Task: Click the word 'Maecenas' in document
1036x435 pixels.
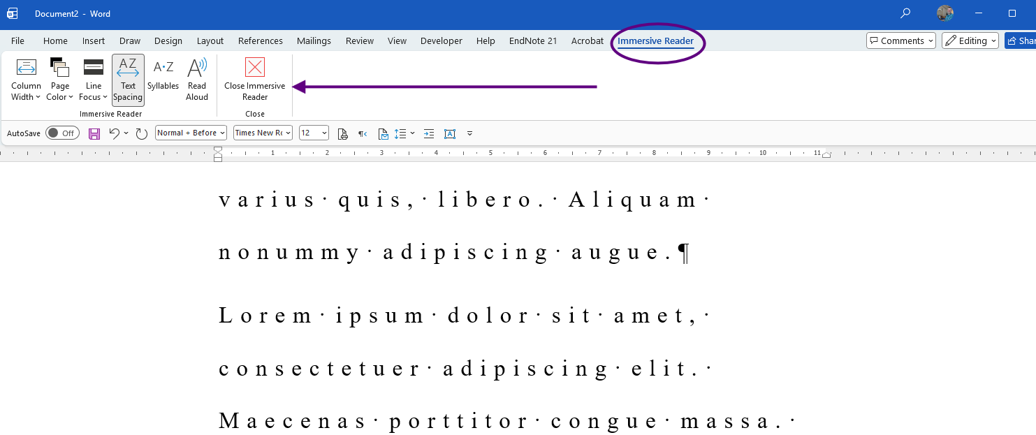Action: coord(292,421)
